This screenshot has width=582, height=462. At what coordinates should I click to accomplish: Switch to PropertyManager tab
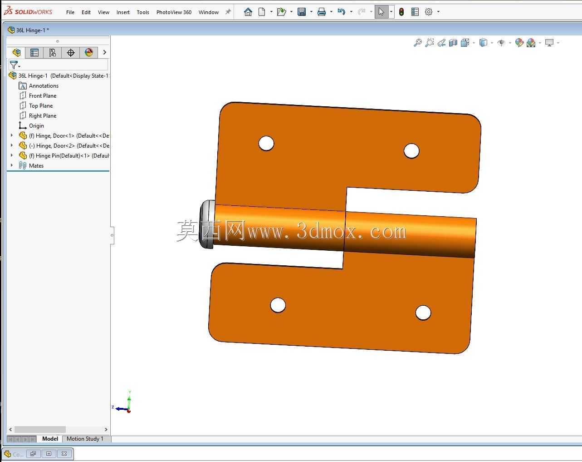click(x=34, y=53)
